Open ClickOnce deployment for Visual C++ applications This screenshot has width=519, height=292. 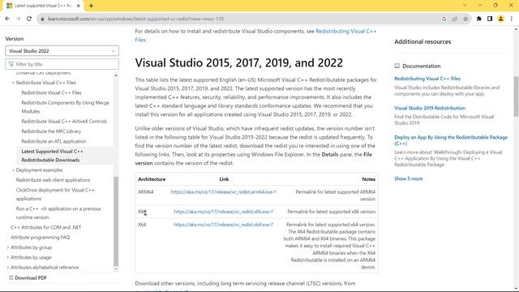[x=55, y=195]
